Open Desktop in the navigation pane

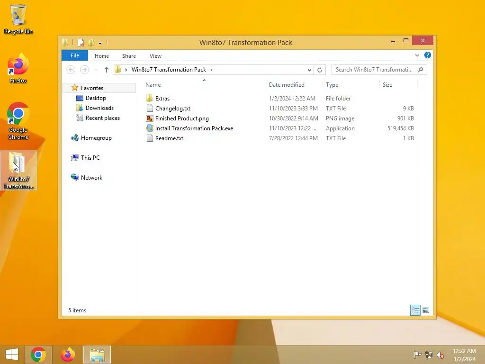(96, 98)
